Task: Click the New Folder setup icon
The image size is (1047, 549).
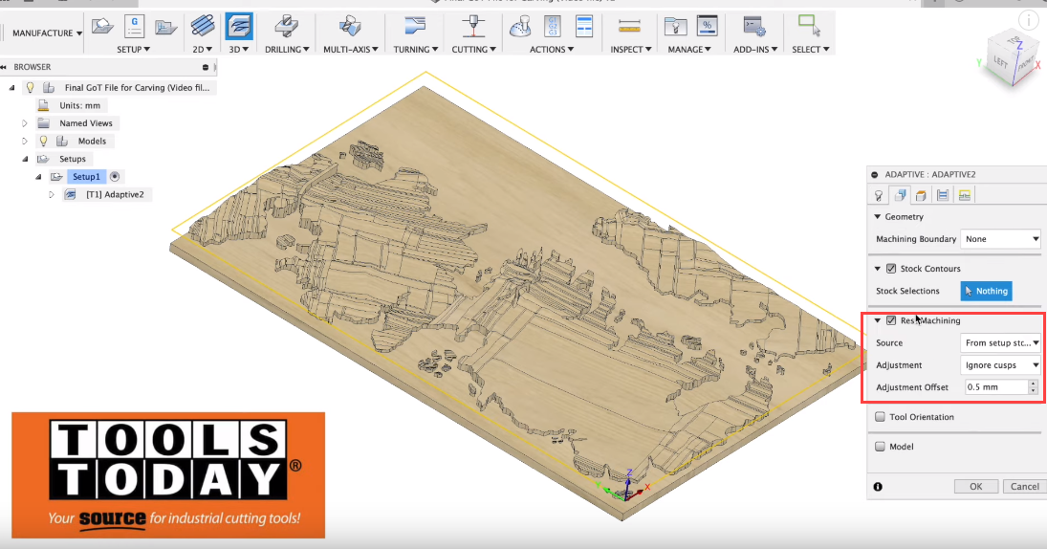Action: [x=165, y=27]
